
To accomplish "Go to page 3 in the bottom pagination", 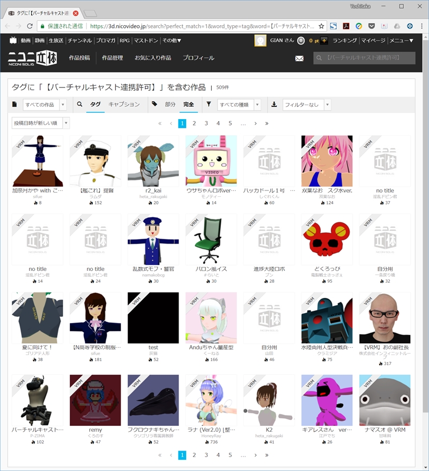I will pyautogui.click(x=206, y=455).
